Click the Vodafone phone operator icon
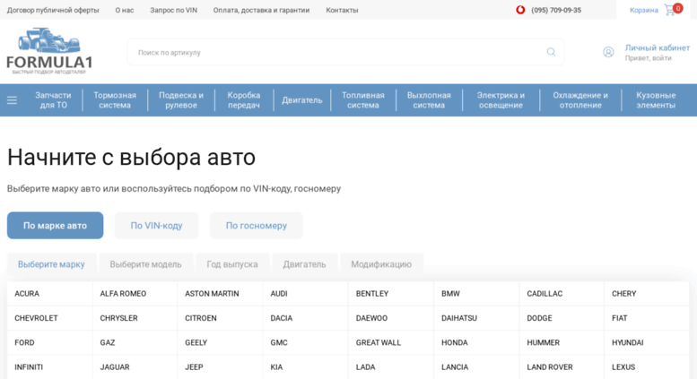 [x=520, y=10]
